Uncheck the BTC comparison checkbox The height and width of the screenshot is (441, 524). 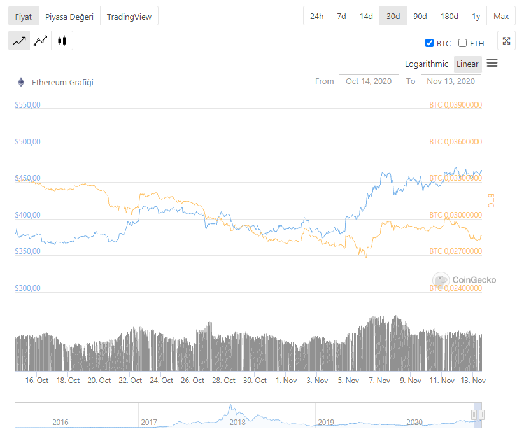(x=429, y=43)
